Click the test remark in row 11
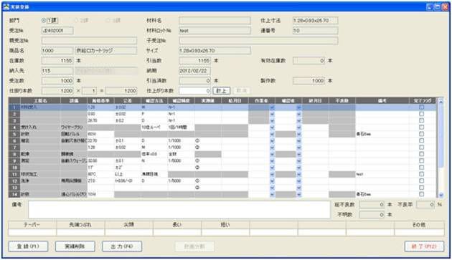The image size is (452, 260). (x=382, y=174)
